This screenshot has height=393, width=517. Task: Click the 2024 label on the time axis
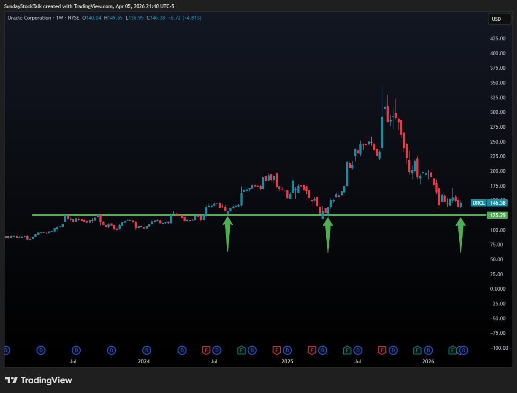(x=144, y=362)
